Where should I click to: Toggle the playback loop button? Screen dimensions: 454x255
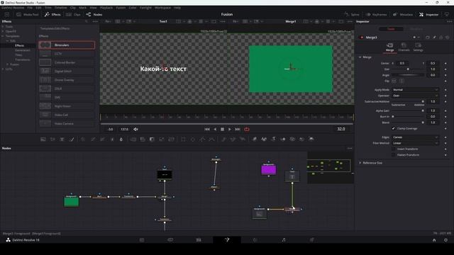(247, 129)
